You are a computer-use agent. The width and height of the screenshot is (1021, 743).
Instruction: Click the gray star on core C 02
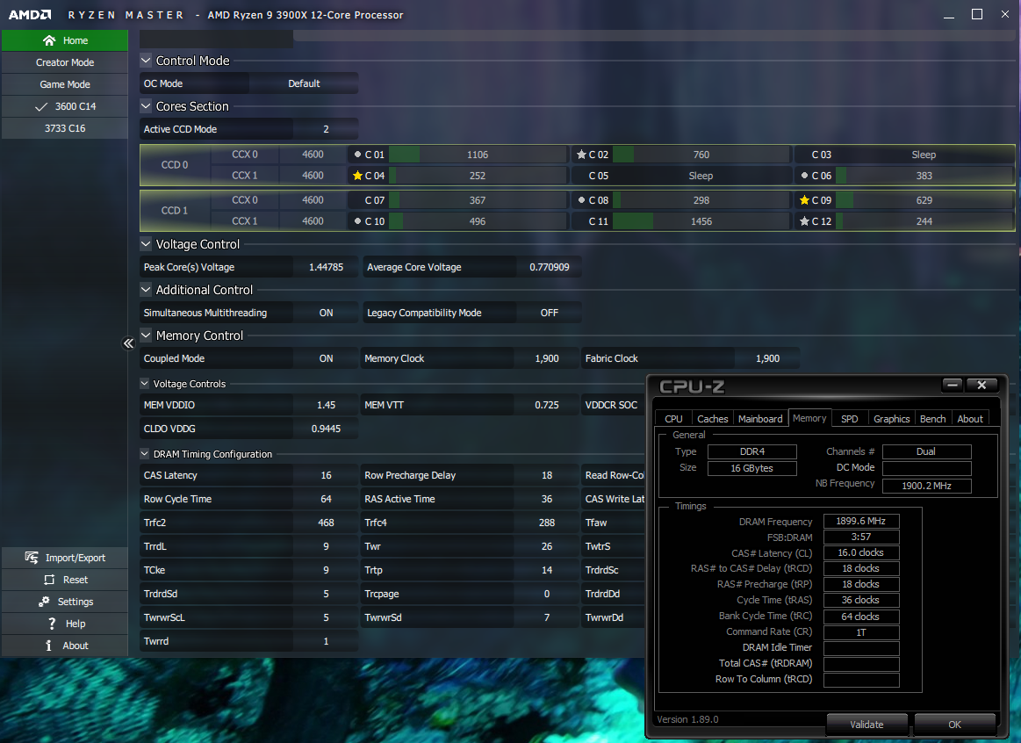tap(581, 155)
